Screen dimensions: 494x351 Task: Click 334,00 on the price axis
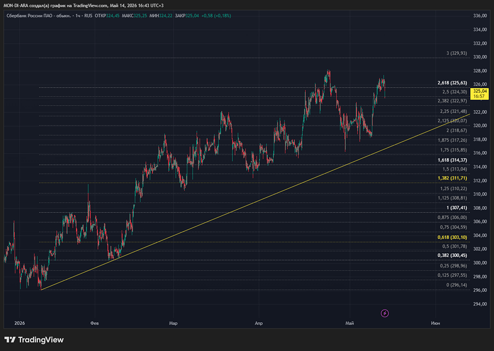pos(480,30)
